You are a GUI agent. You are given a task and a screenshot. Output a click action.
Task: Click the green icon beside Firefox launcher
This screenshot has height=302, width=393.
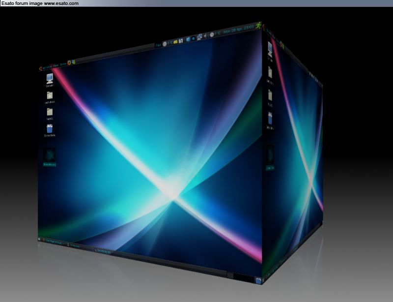pyautogui.click(x=74, y=61)
